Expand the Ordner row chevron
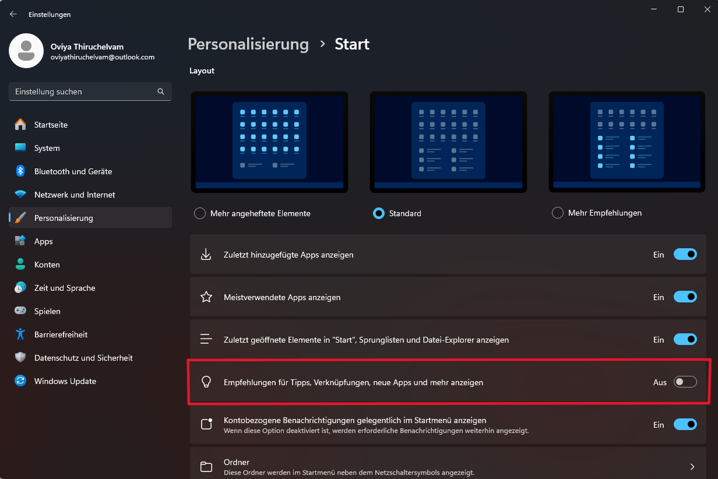The height and width of the screenshot is (479, 718). point(692,467)
